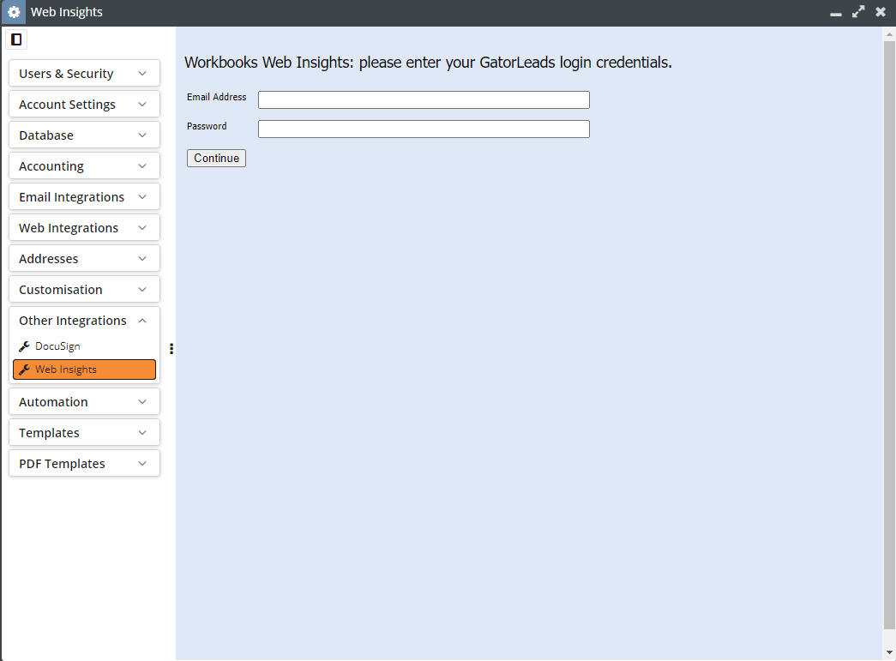Click the DocuSign wrench icon

click(24, 346)
